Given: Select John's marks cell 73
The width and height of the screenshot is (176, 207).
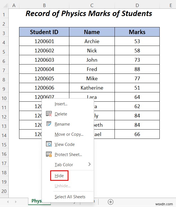Looking at the screenshot, I should click(137, 60).
